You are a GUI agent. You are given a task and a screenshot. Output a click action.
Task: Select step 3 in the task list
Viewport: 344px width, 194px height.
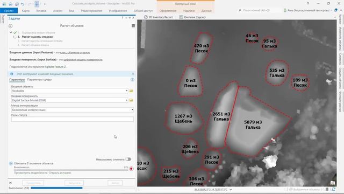coord(40,41)
